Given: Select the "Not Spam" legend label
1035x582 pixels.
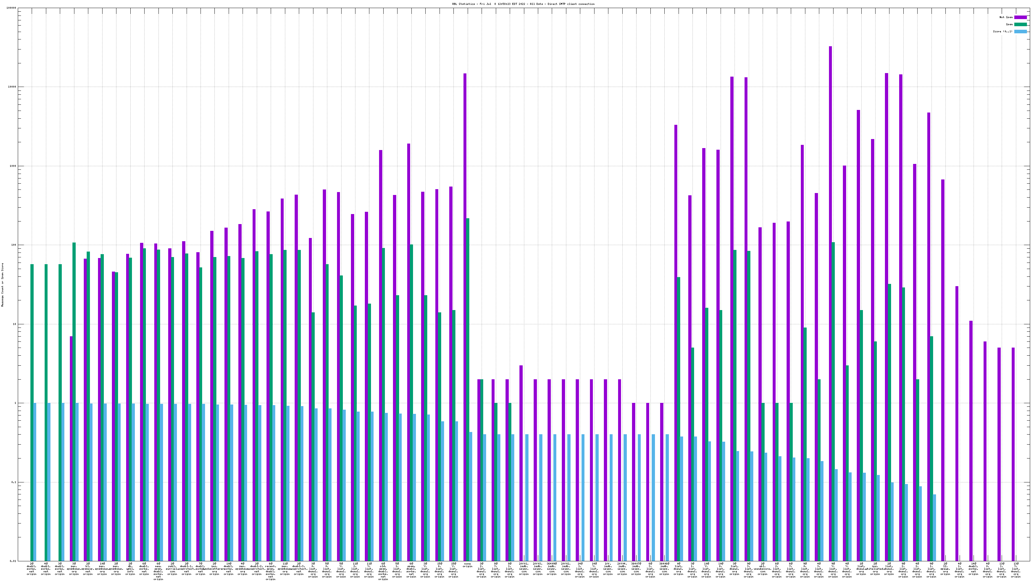Looking at the screenshot, I should click(1006, 17).
